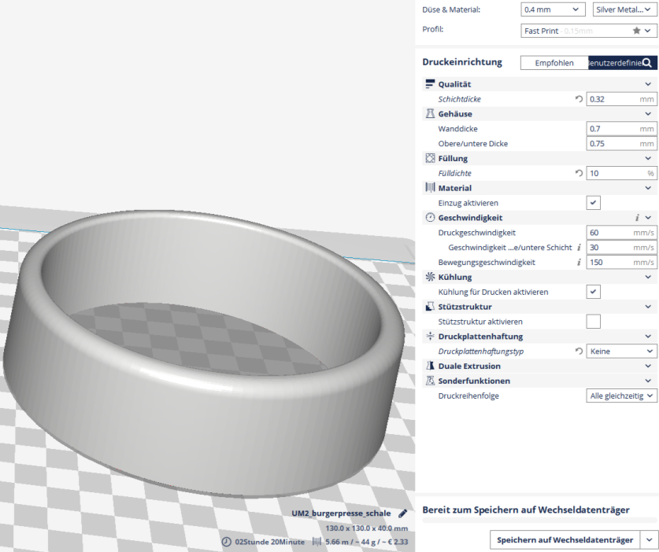Image resolution: width=659 pixels, height=552 pixels.
Task: Click the Geschwindigkeit untere Schicht input field
Action: (621, 247)
